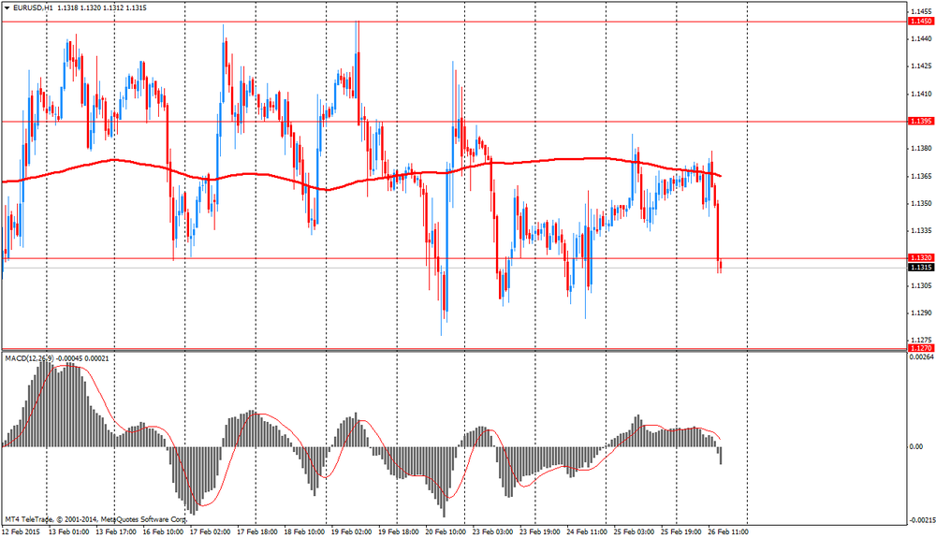This screenshot has width=936, height=538.
Task: Click the 1.1410 price axis label
Action: 921,94
